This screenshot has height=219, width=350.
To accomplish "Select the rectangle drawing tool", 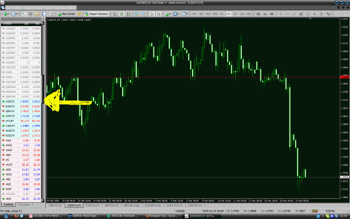I will (272, 14).
